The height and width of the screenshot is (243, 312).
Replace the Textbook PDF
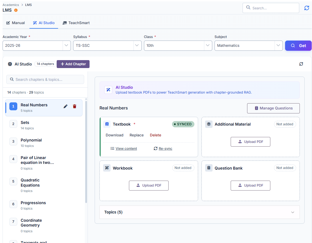point(137,135)
